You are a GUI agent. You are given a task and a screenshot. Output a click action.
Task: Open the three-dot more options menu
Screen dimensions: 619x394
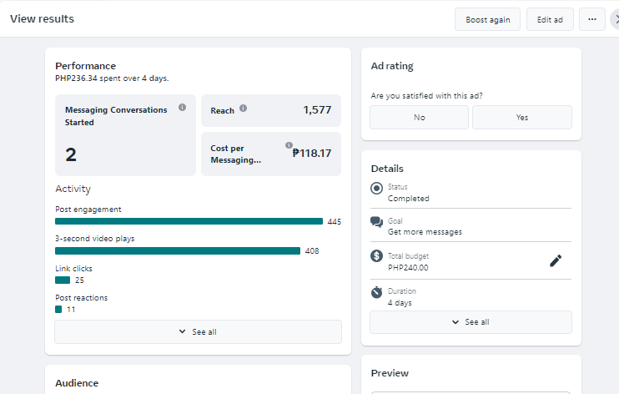pos(591,19)
